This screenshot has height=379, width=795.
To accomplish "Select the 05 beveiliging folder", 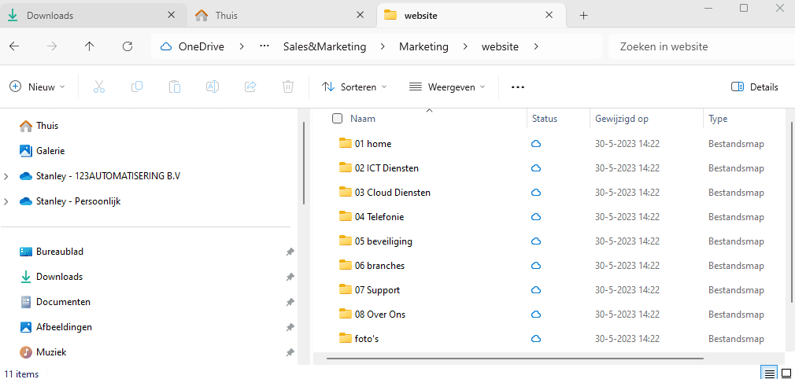I will coord(383,241).
